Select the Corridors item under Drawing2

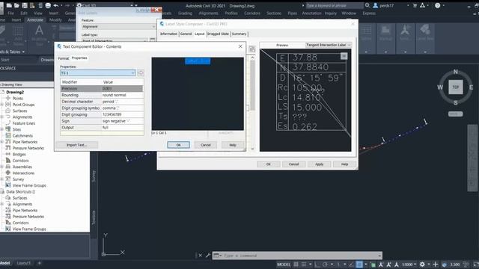[x=20, y=161]
